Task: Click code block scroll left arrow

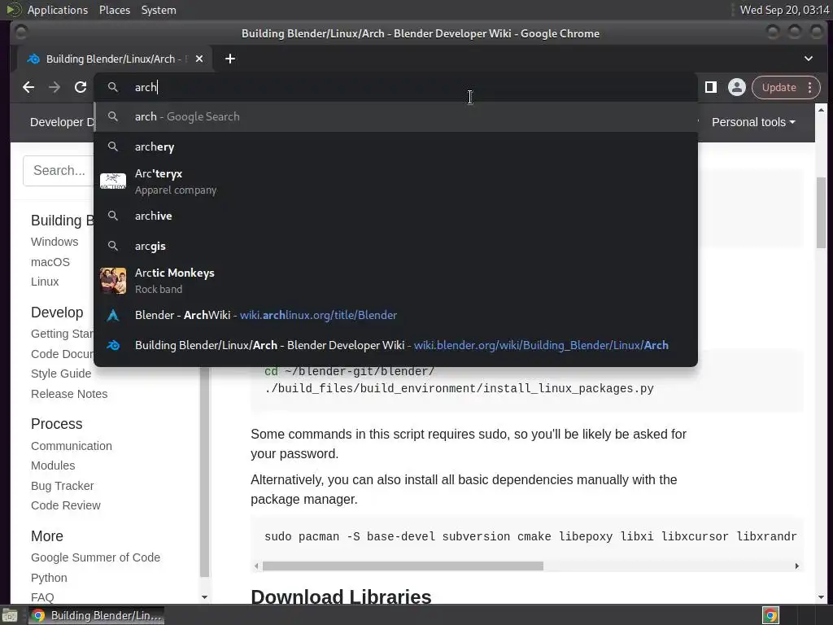Action: pyautogui.click(x=256, y=566)
